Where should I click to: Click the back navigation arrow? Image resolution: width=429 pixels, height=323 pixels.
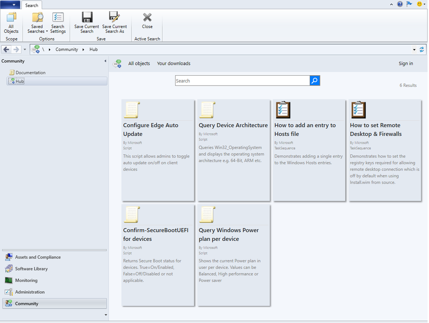coord(6,49)
